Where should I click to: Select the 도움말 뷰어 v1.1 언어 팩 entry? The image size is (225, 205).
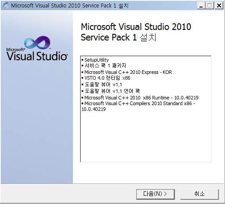pos(111,91)
